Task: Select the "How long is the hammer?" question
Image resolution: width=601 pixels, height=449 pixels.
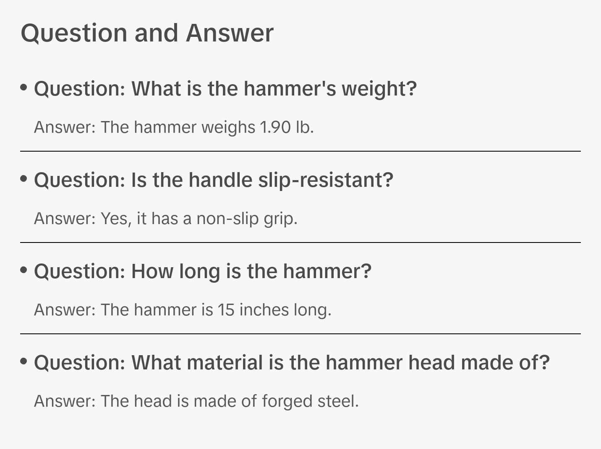Action: 203,271
